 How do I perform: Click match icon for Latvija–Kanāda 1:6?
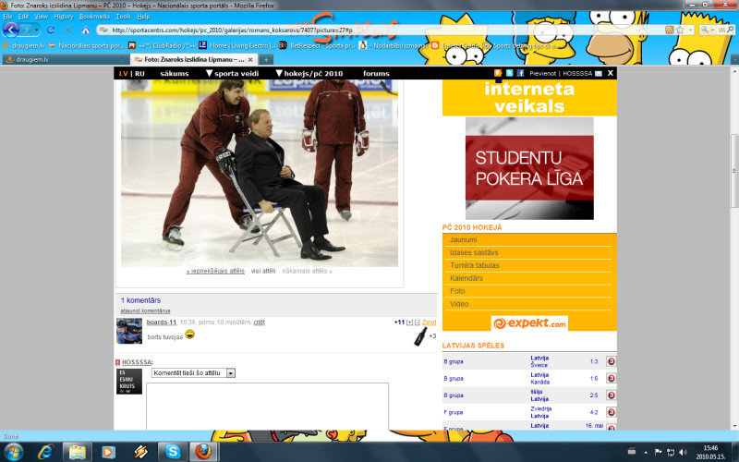tap(611, 379)
